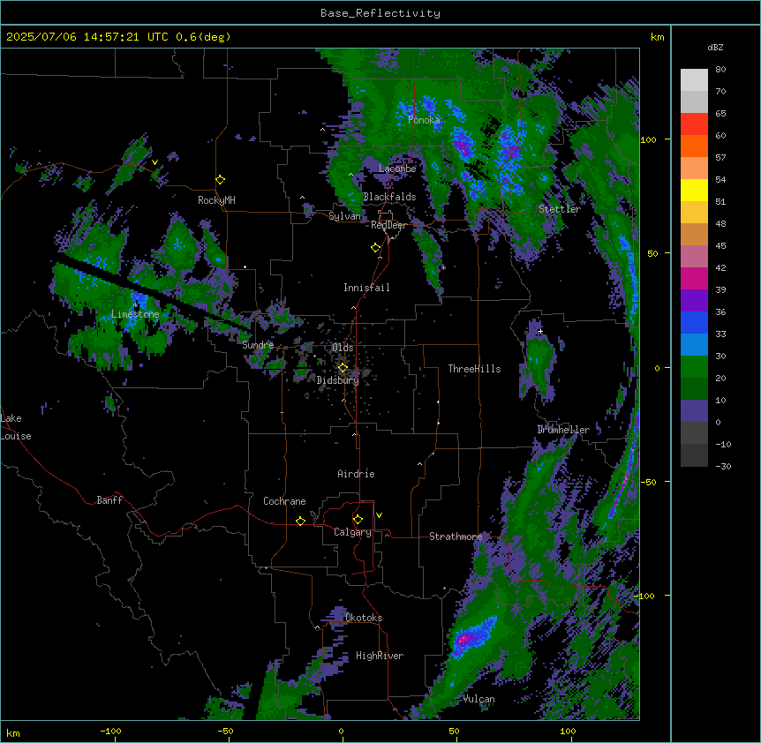Click the Sylvan label

[x=344, y=216]
